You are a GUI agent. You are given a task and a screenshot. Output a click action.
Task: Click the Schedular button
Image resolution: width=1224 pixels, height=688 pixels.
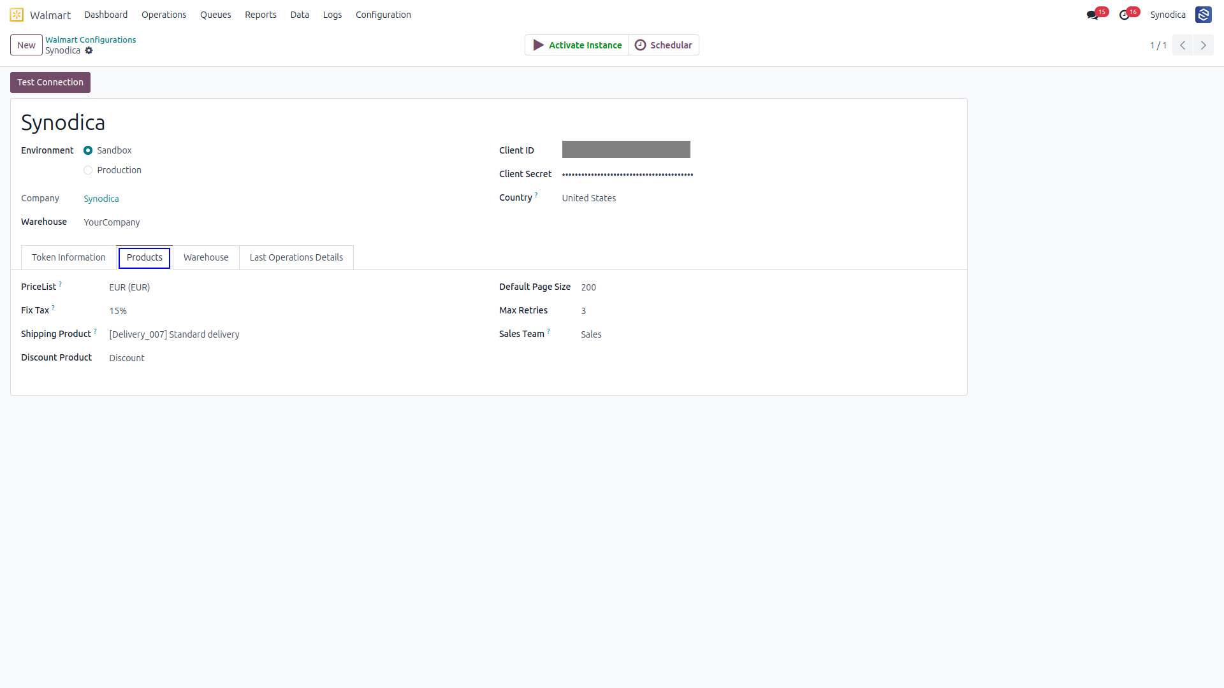point(664,45)
